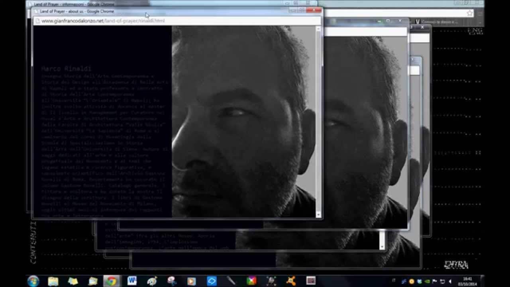Click the front popup title 'Land of Prayer - about us'
510x287 pixels.
tap(76, 11)
